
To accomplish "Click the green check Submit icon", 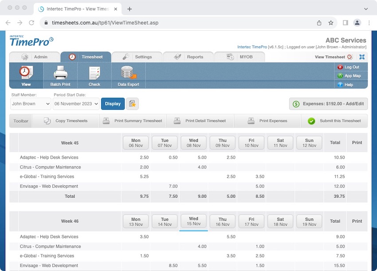I will click(311, 121).
